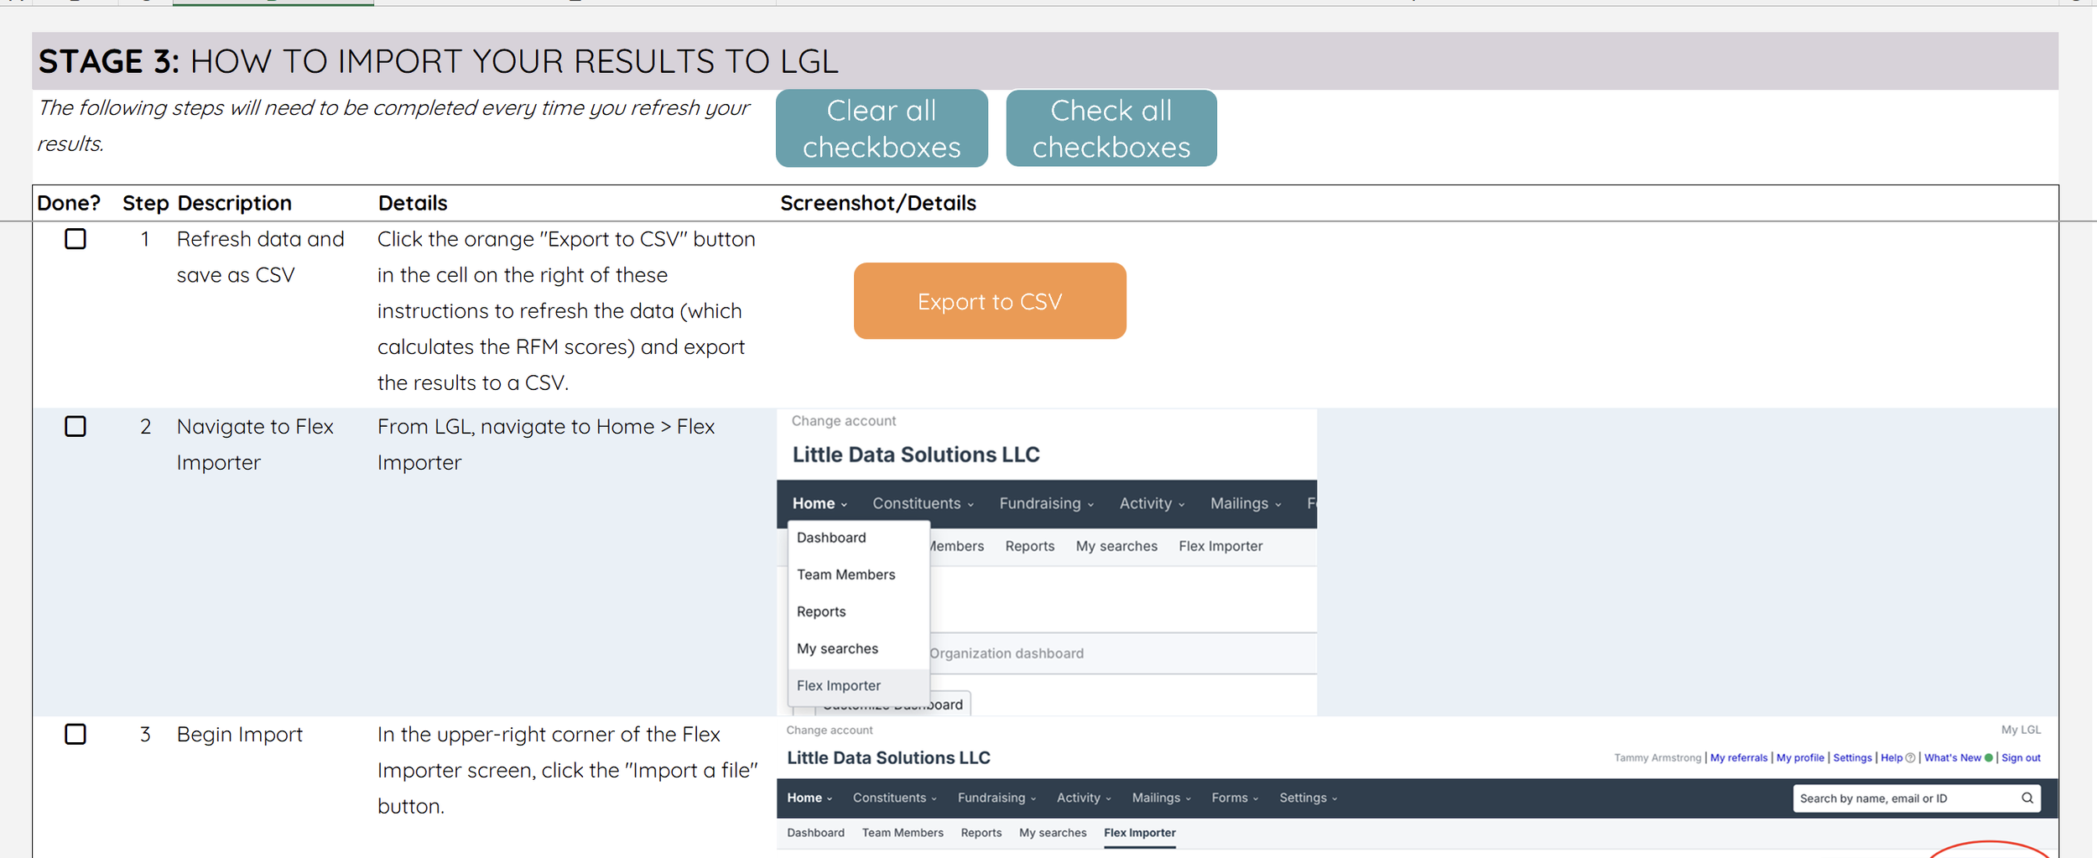Click Little Data Solutions LLC in step 2 screenshot

tap(916, 455)
